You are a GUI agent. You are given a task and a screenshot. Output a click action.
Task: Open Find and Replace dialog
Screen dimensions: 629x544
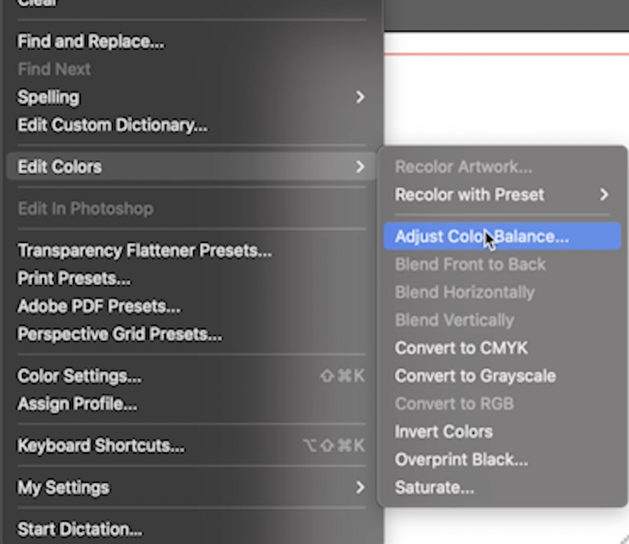coord(91,41)
